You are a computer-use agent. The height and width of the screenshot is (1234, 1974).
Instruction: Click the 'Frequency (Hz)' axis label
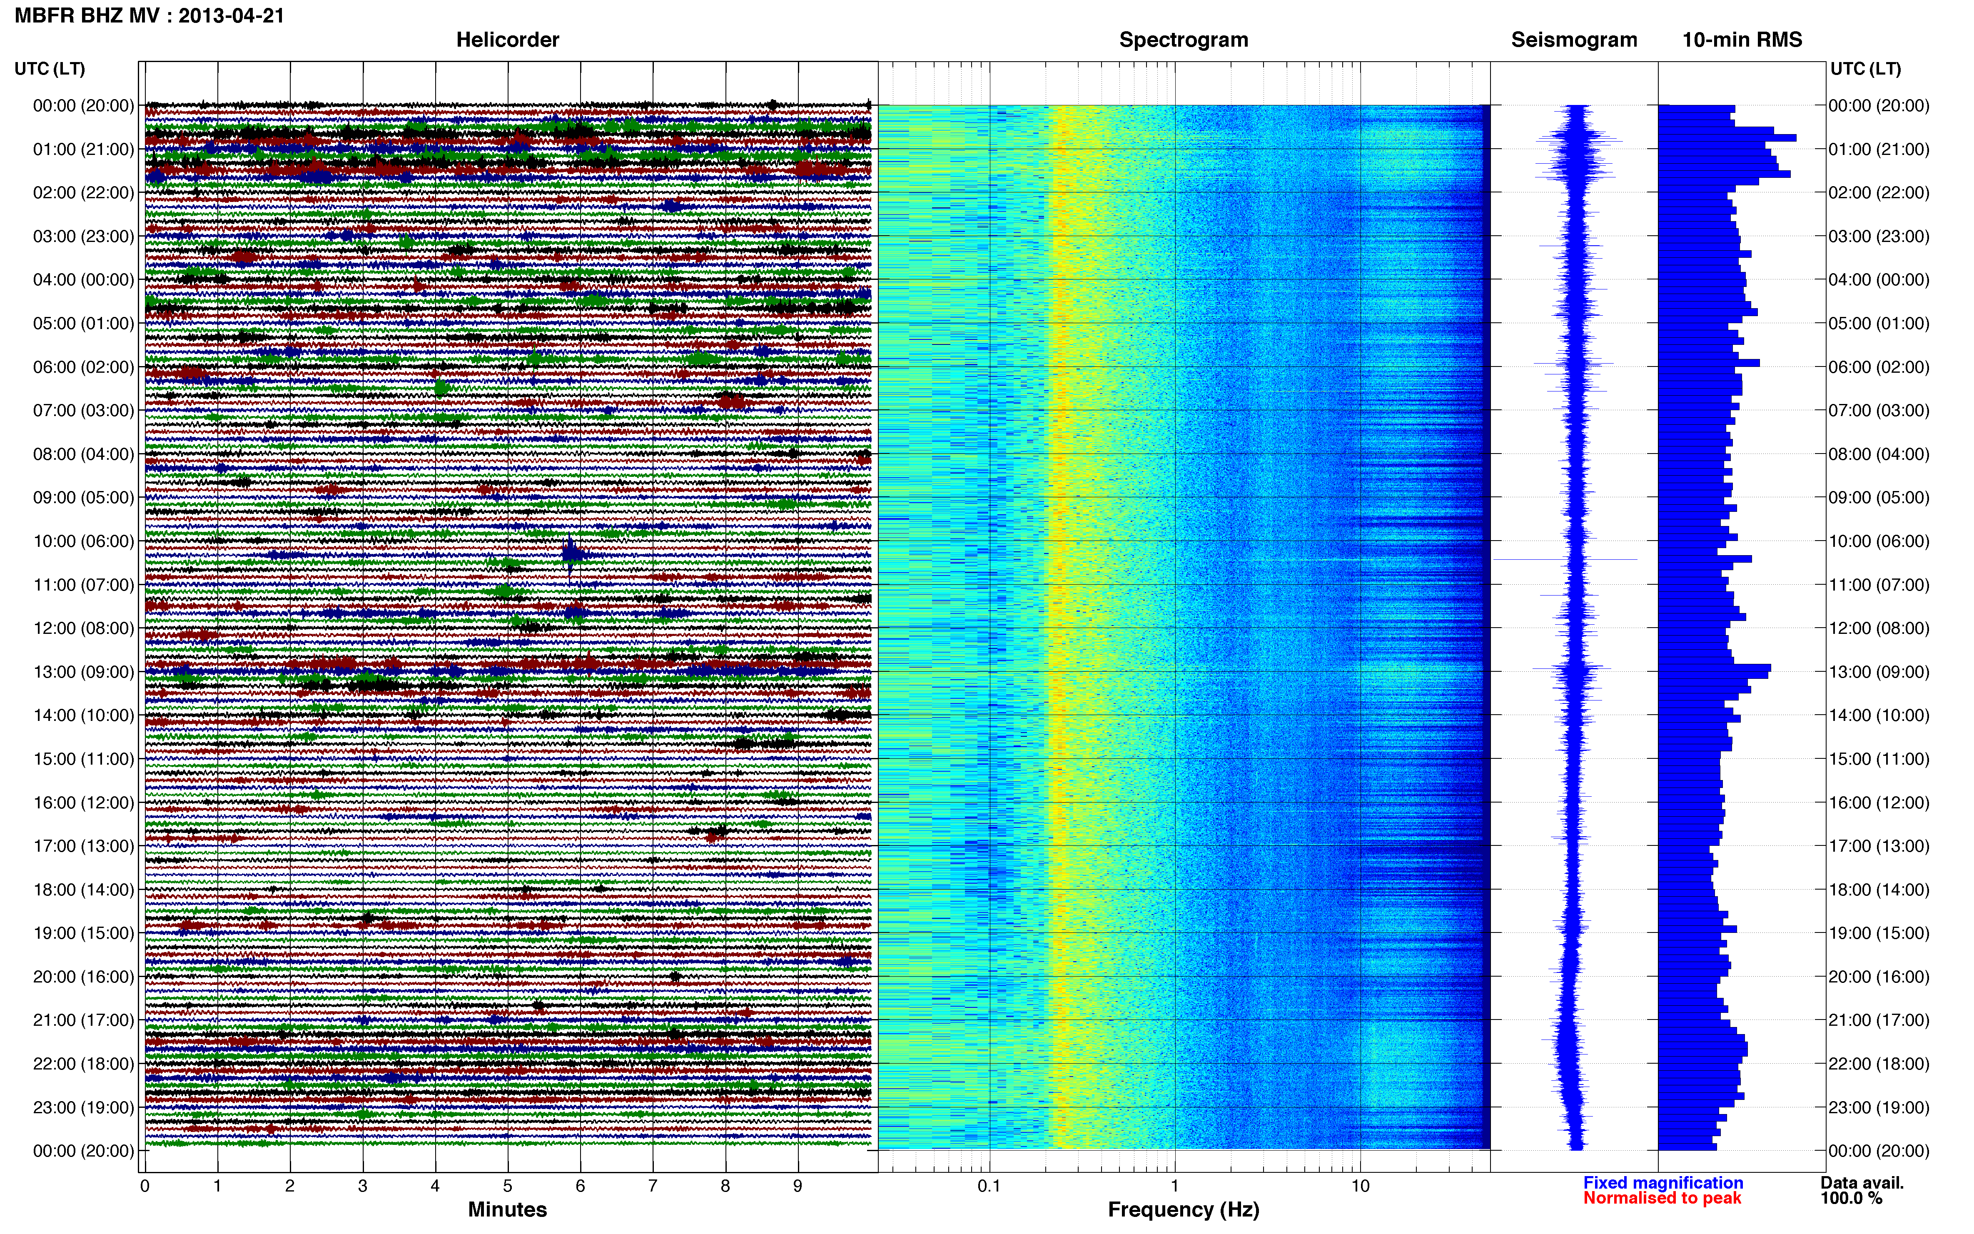click(1183, 1209)
